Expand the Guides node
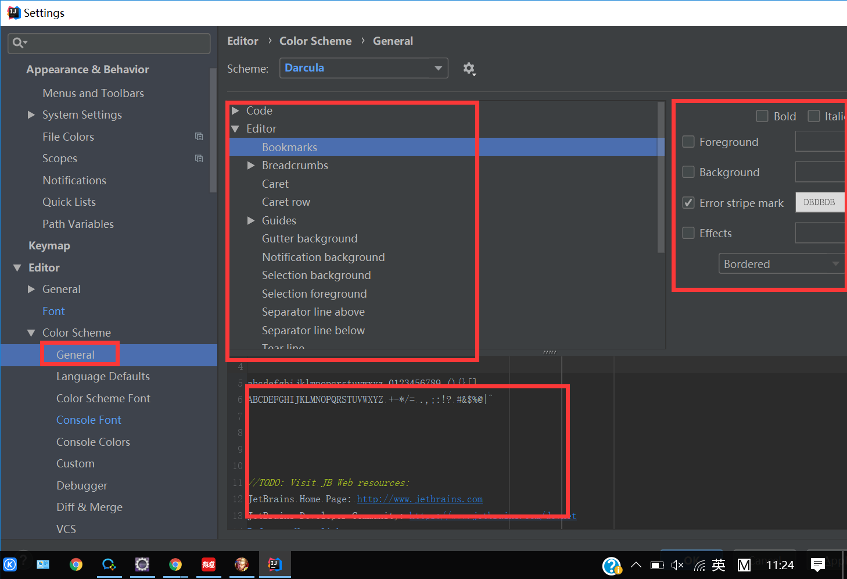The width and height of the screenshot is (847, 579). pos(251,220)
